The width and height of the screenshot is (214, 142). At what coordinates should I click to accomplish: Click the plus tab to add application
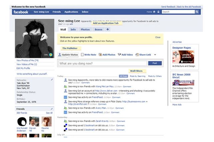pos(108,29)
